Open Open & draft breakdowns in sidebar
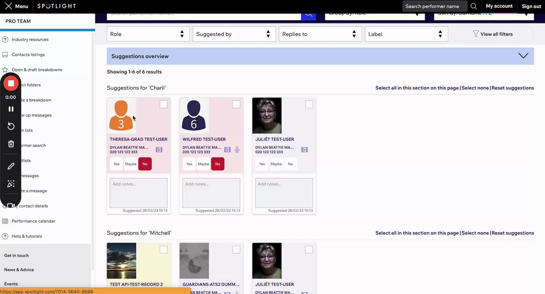 coord(37,70)
